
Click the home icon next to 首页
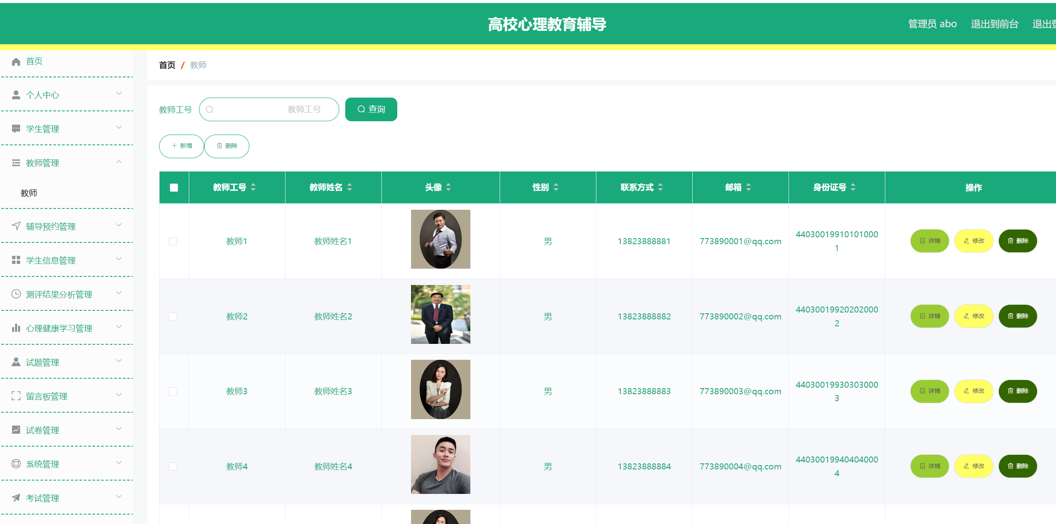[x=16, y=61]
